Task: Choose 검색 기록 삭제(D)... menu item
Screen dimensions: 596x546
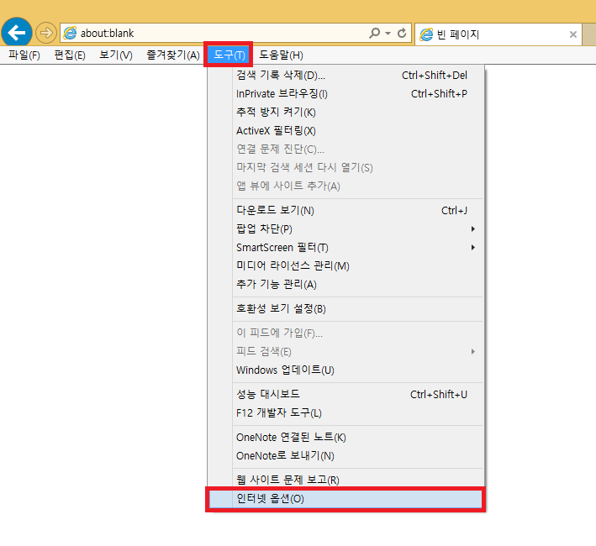Action: tap(345, 75)
